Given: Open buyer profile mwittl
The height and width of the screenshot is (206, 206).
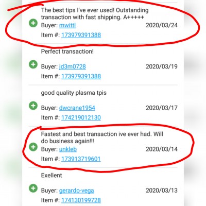Looking at the screenshot, I should [x=67, y=25].
